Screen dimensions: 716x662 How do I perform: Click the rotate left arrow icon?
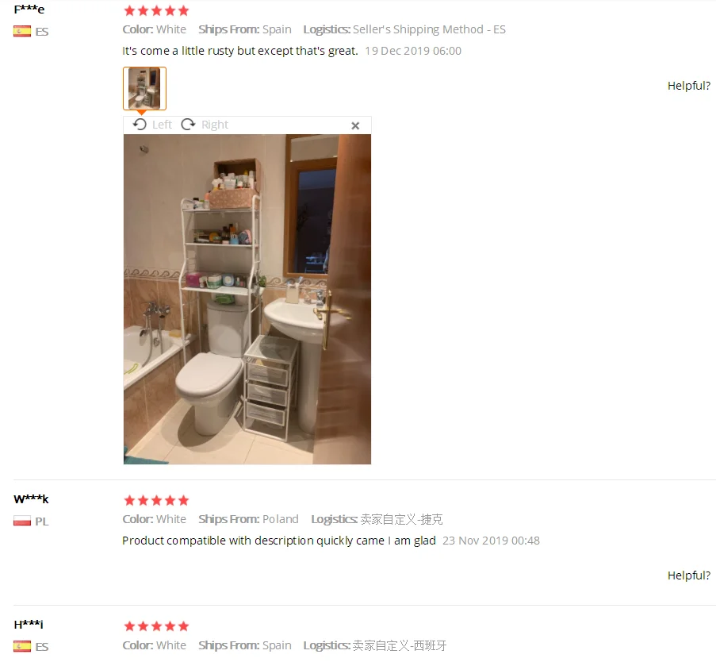click(x=140, y=125)
